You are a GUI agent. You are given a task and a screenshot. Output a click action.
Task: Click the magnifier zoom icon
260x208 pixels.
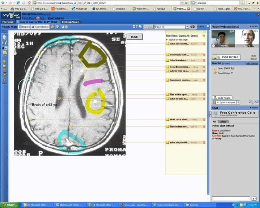point(208,26)
